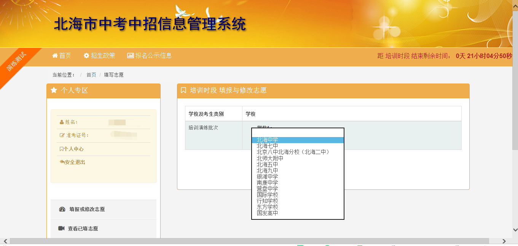Click the star icon in 个人专区 header
The height and width of the screenshot is (246, 518).
(x=54, y=90)
